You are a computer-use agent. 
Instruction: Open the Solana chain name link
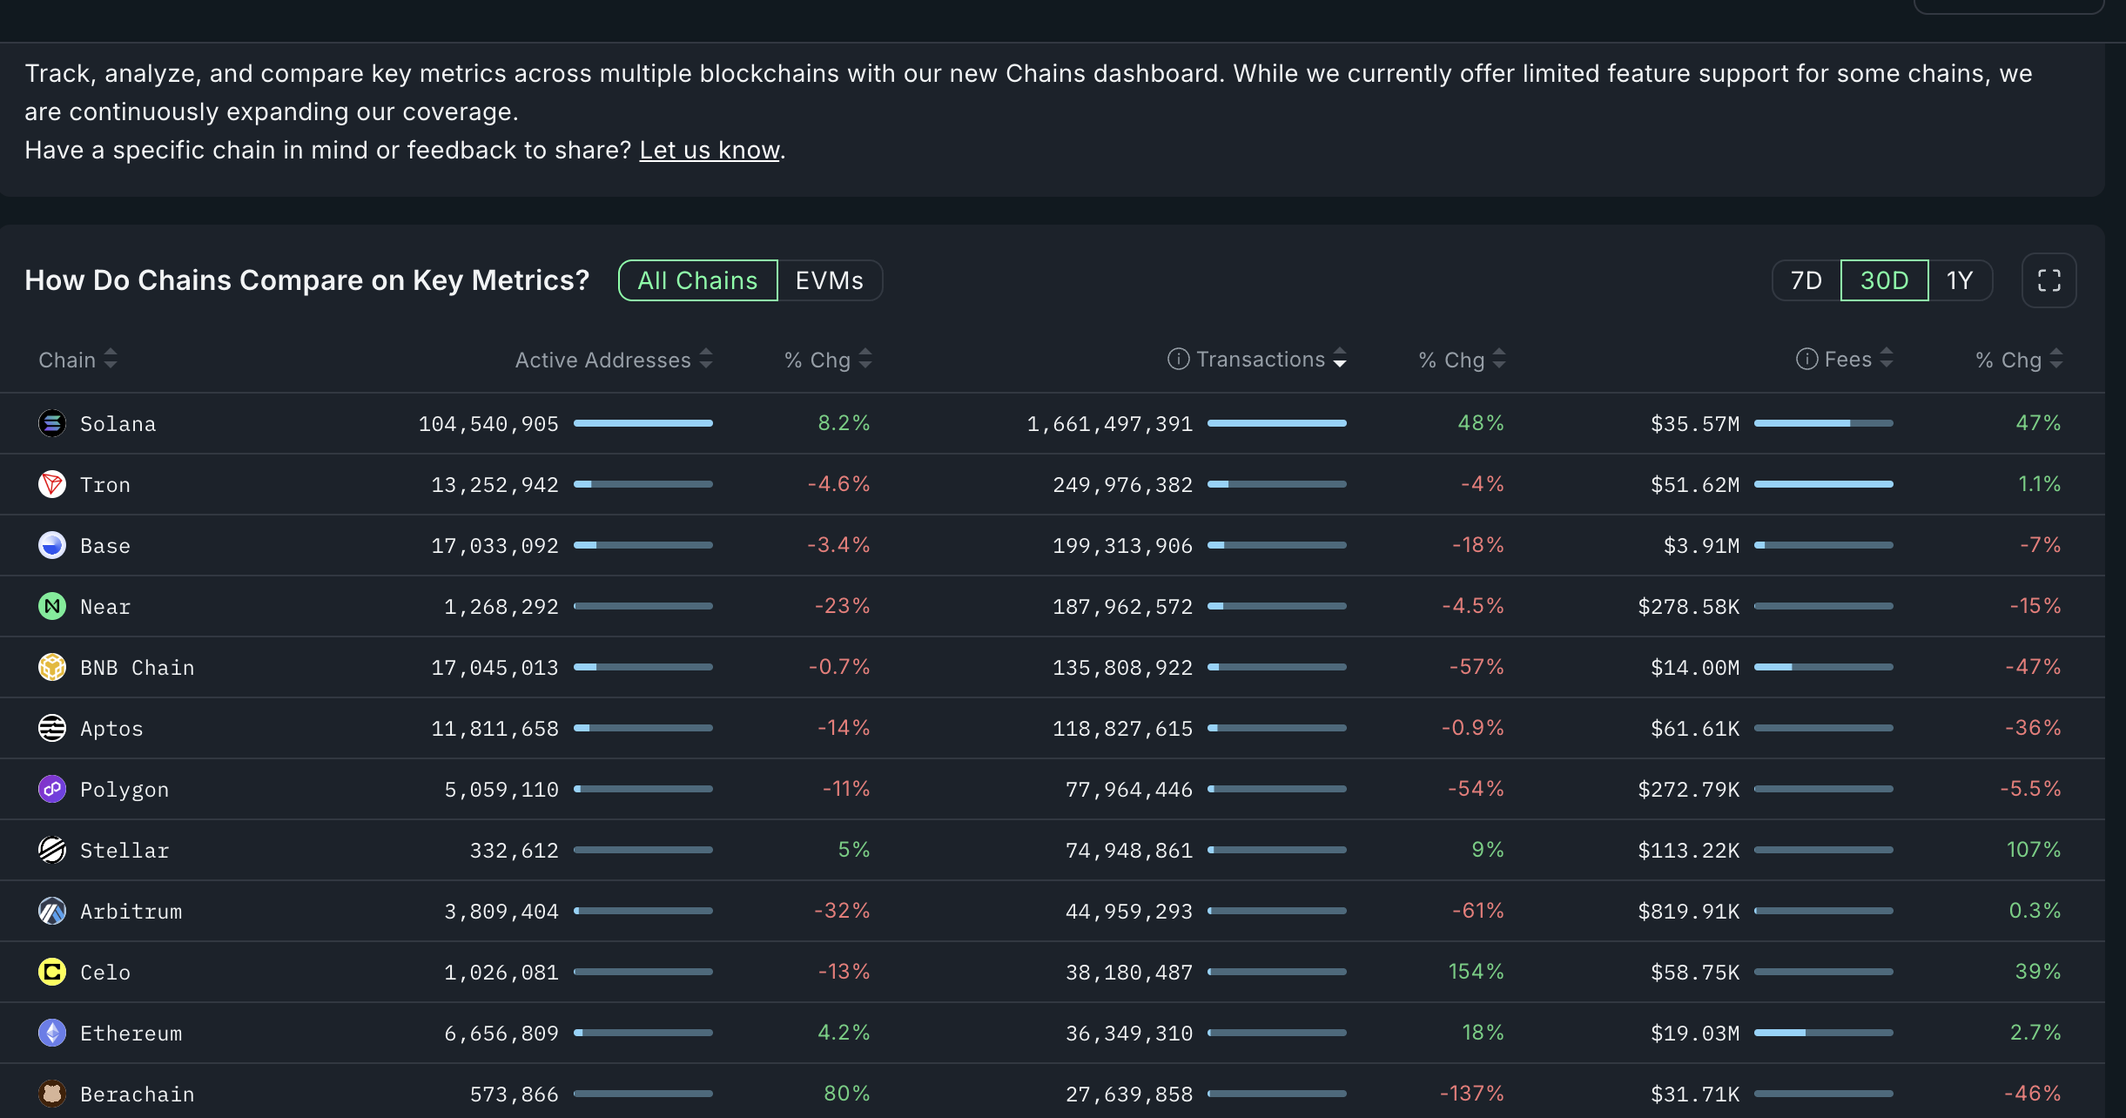click(x=118, y=424)
